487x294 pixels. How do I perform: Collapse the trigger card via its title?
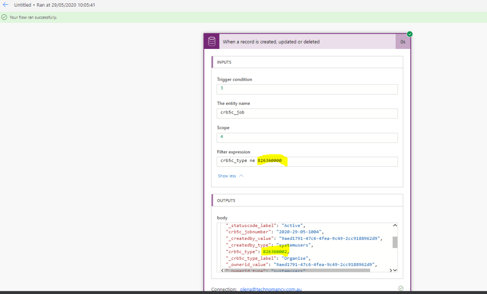[271, 42]
